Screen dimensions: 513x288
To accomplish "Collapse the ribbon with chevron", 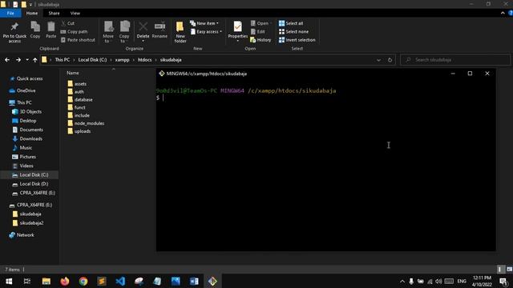I will point(503,13).
